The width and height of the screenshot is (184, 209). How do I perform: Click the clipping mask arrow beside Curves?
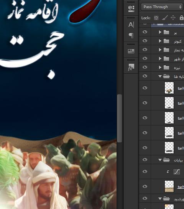pyautogui.click(x=168, y=172)
